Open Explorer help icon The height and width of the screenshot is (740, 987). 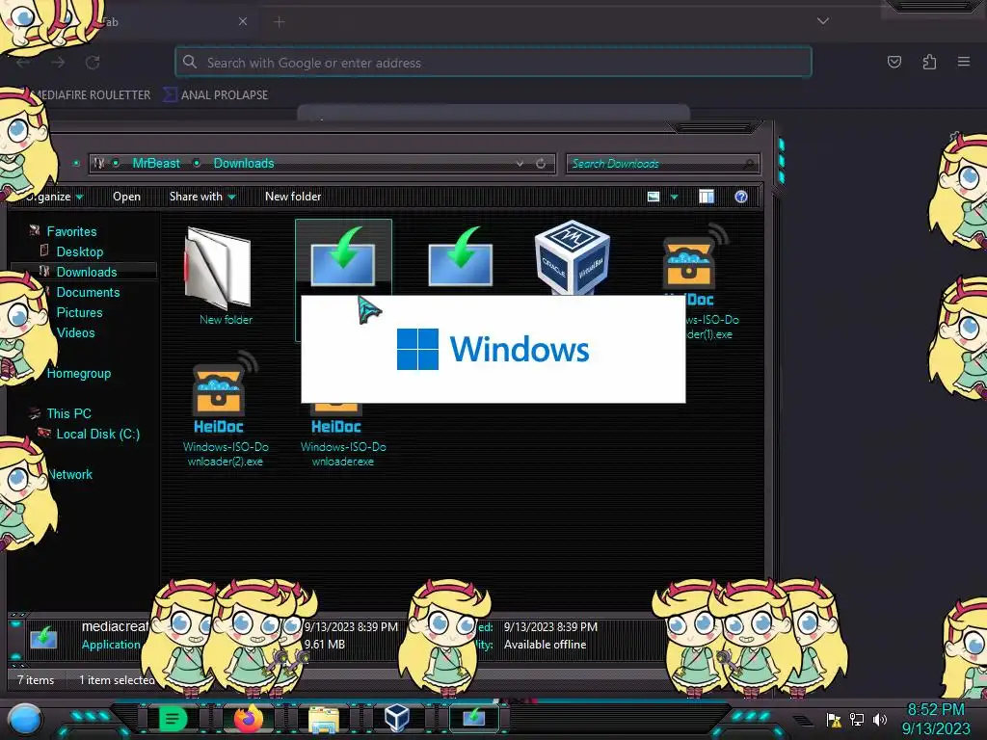[x=741, y=197]
